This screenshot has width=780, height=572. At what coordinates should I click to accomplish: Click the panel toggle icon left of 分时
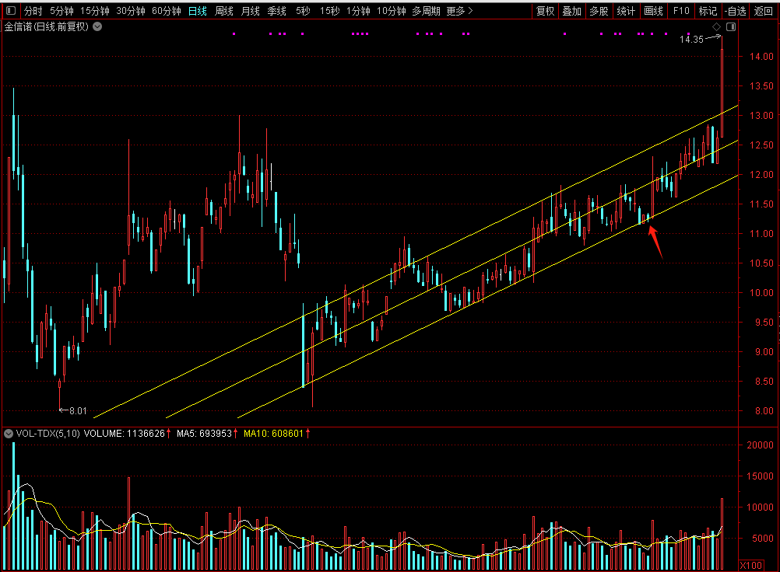click(10, 10)
